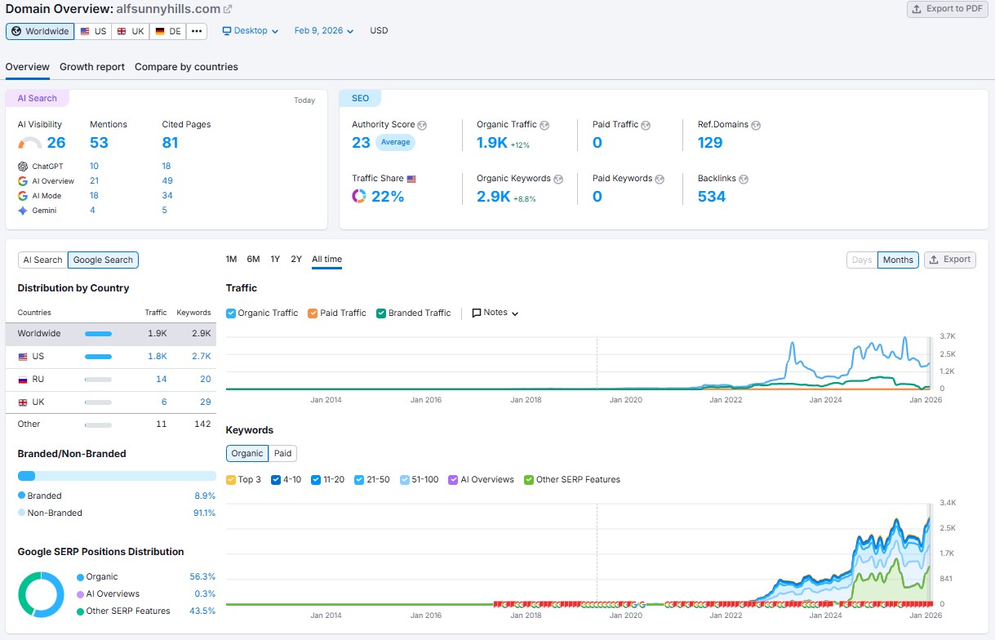Switch the chart view to Days

861,260
